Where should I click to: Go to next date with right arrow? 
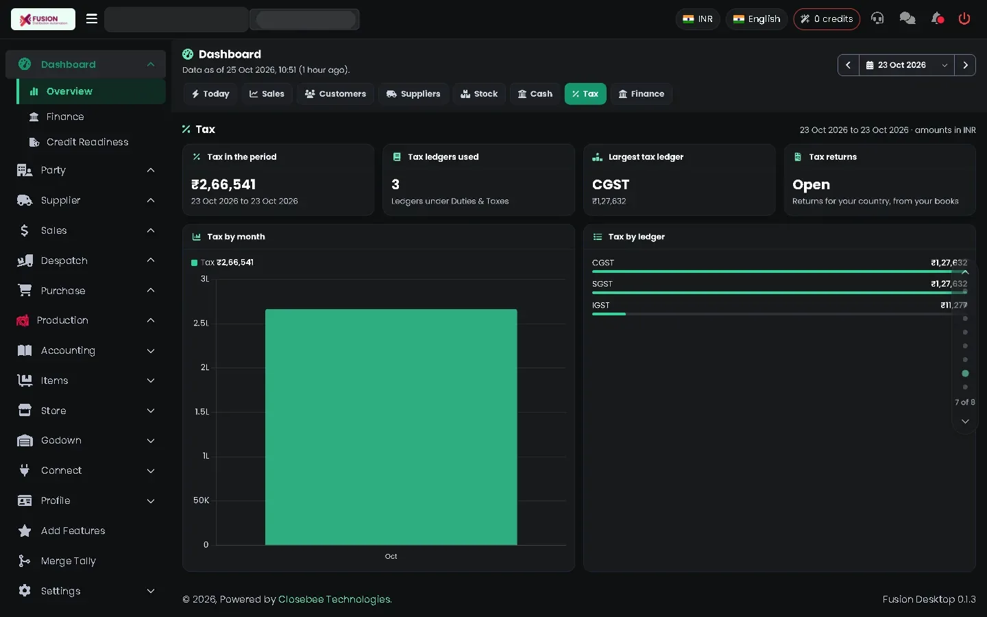965,65
